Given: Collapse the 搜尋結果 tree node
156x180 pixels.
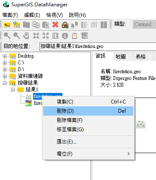Looking at the screenshot, I should coord(5,83).
